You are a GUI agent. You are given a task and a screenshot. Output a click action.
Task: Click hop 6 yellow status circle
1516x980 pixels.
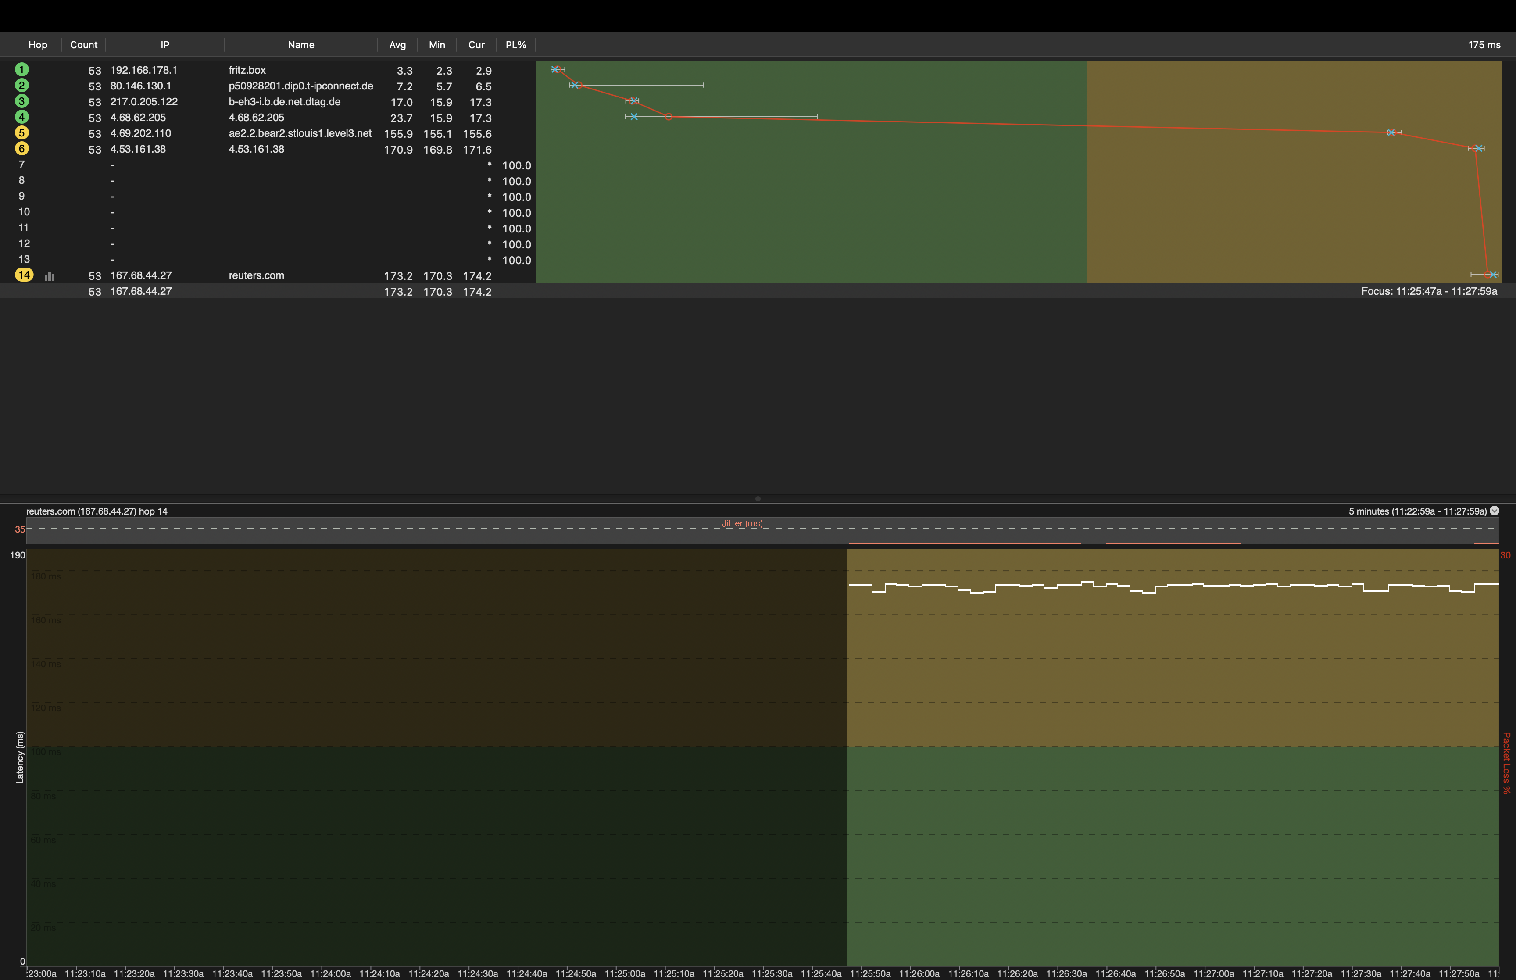click(x=22, y=148)
